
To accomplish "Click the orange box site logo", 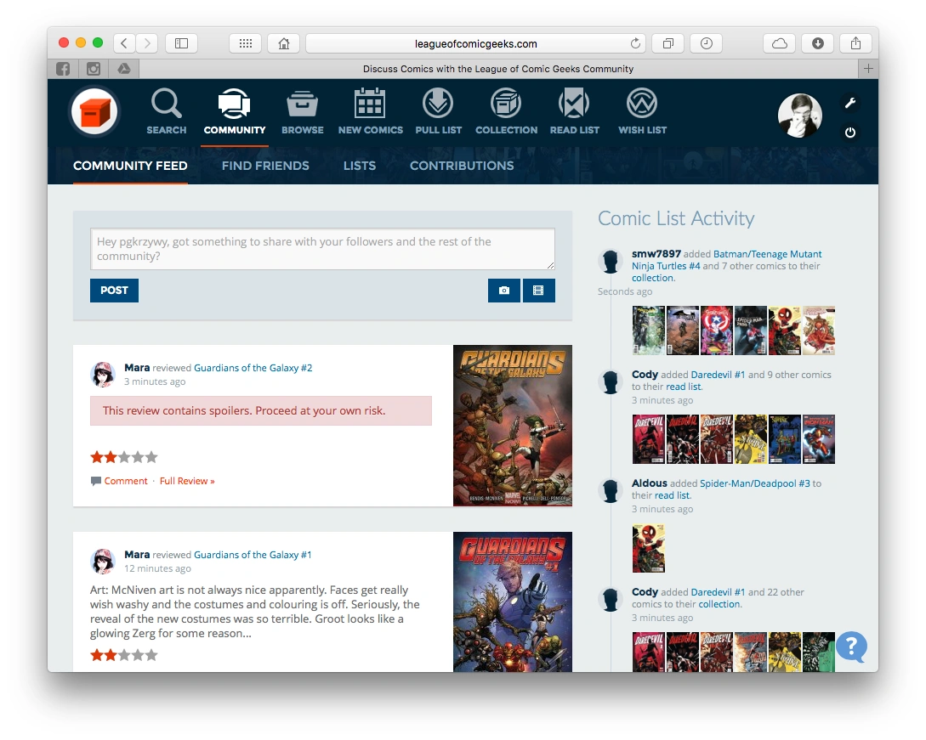I will pyautogui.click(x=94, y=111).
